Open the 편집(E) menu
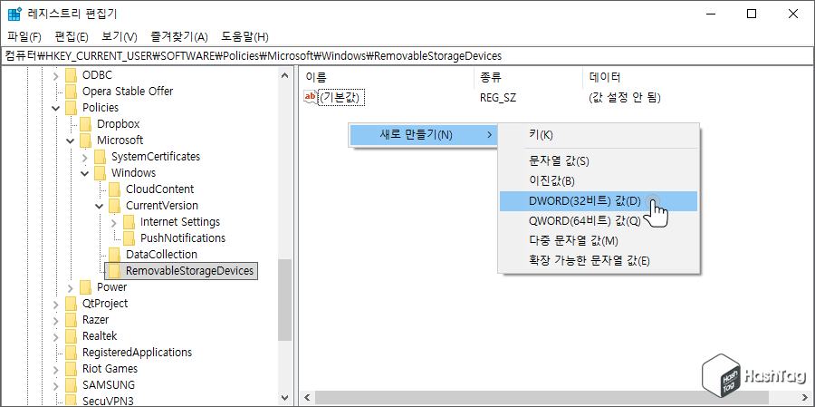This screenshot has height=407, width=815. pos(72,37)
